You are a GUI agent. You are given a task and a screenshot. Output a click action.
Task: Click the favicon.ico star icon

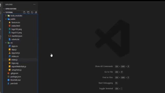[x=10, y=22]
